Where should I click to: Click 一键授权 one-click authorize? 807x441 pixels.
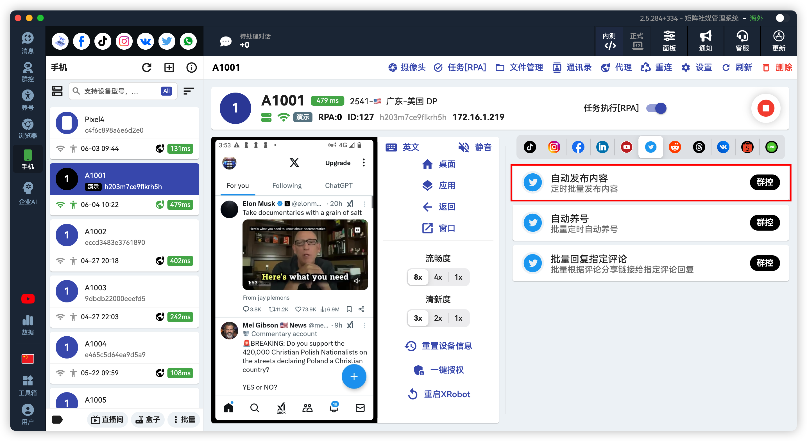438,370
